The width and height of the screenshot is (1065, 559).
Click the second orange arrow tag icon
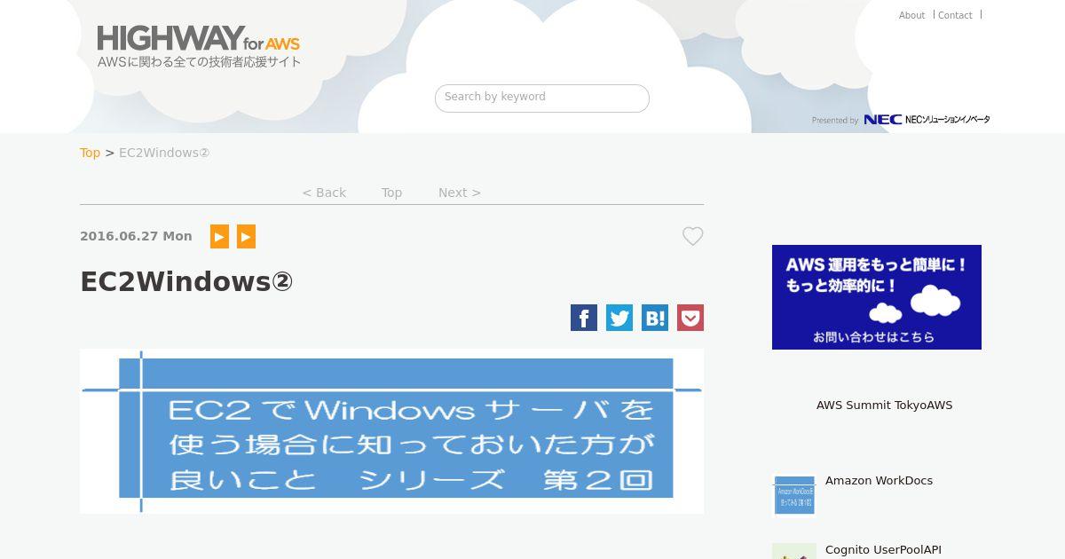coord(247,236)
